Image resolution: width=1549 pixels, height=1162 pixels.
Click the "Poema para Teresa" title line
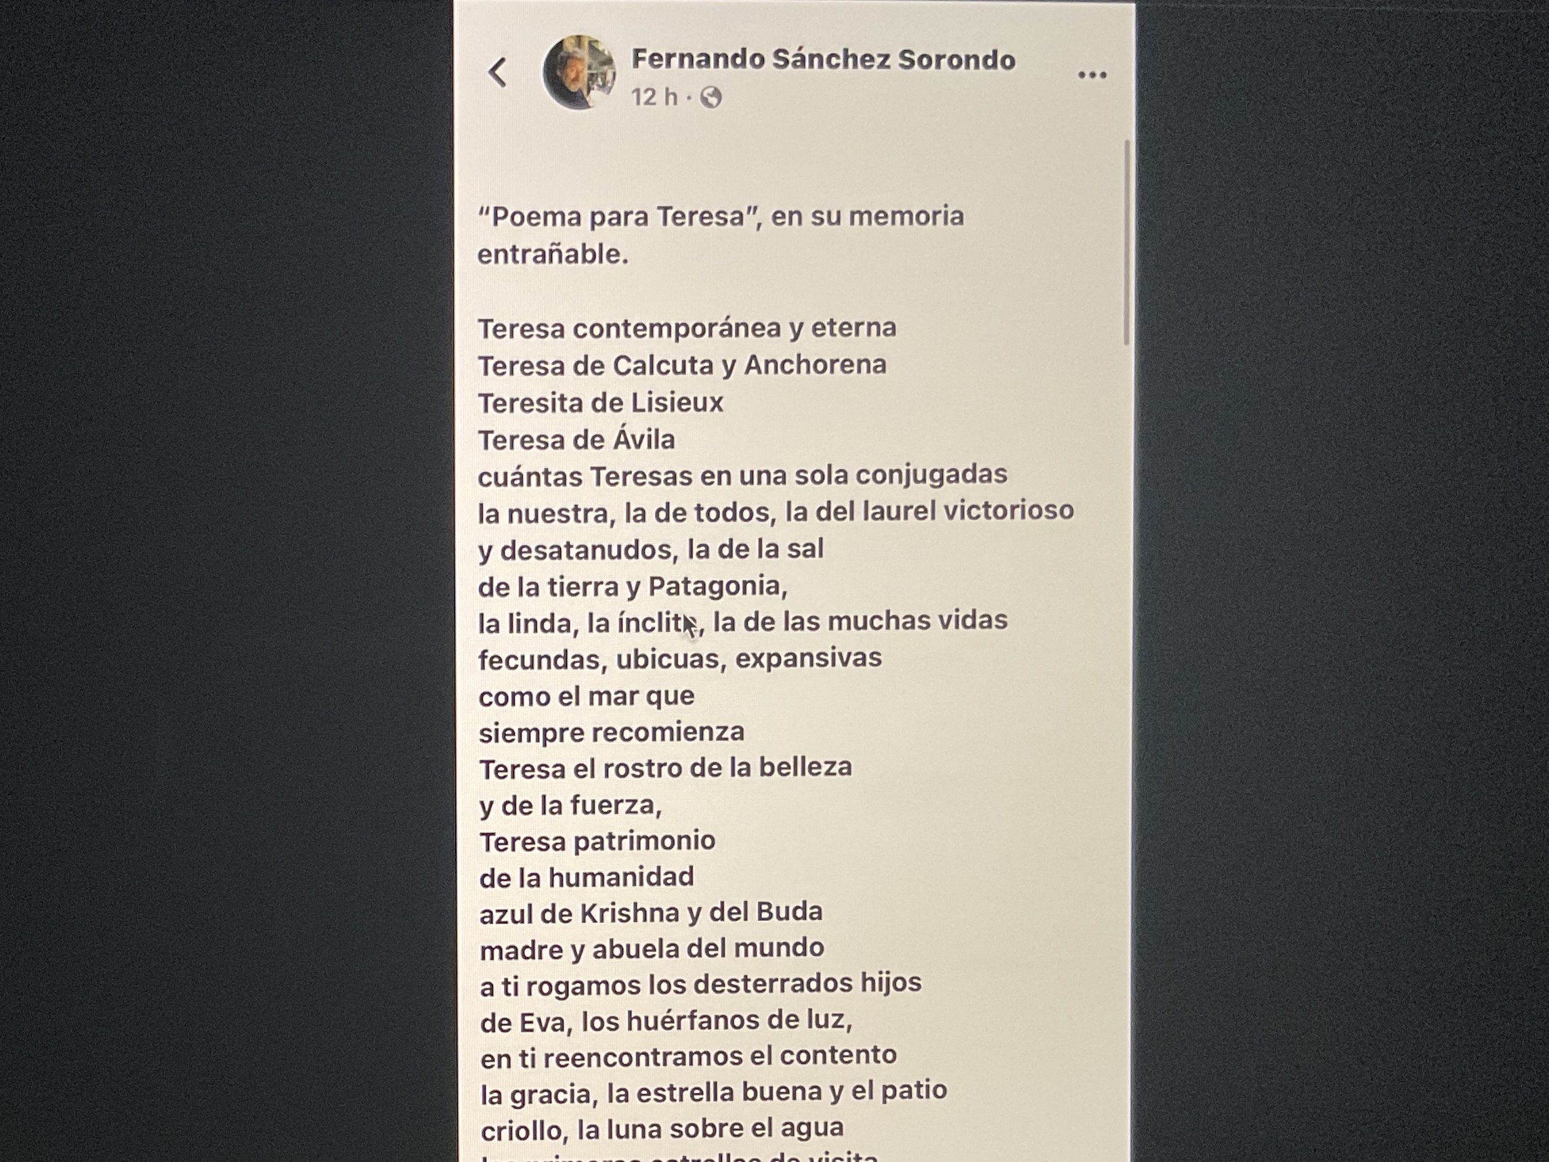click(x=720, y=216)
